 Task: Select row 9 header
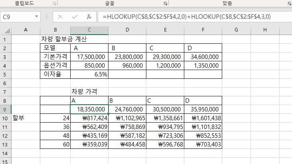[5, 109]
